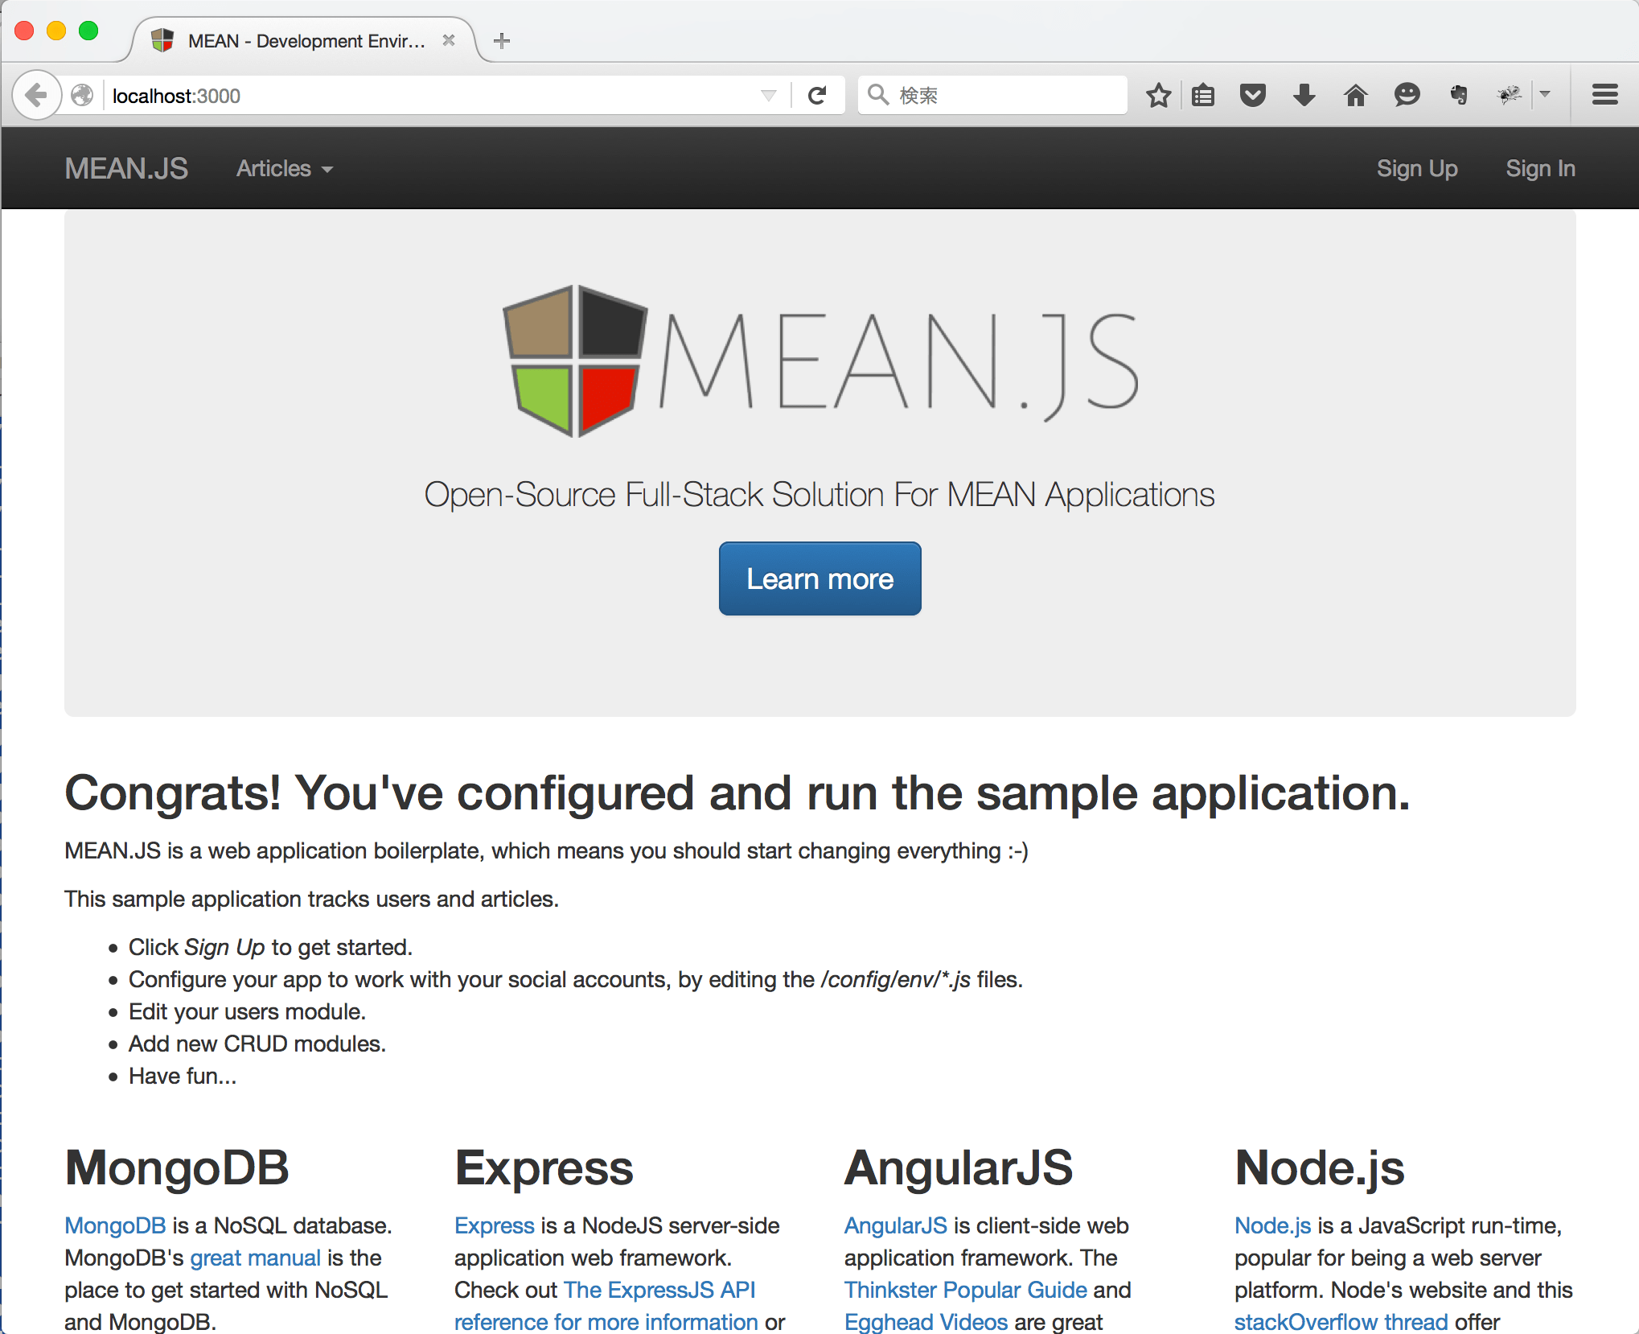Open the ExpressJS API reference link
The image size is (1639, 1334).
click(659, 1289)
